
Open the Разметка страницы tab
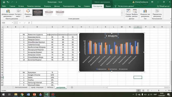pos(34,6)
